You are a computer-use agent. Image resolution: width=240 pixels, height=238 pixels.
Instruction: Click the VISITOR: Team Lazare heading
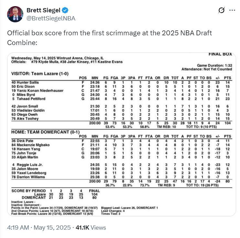click(40, 74)
